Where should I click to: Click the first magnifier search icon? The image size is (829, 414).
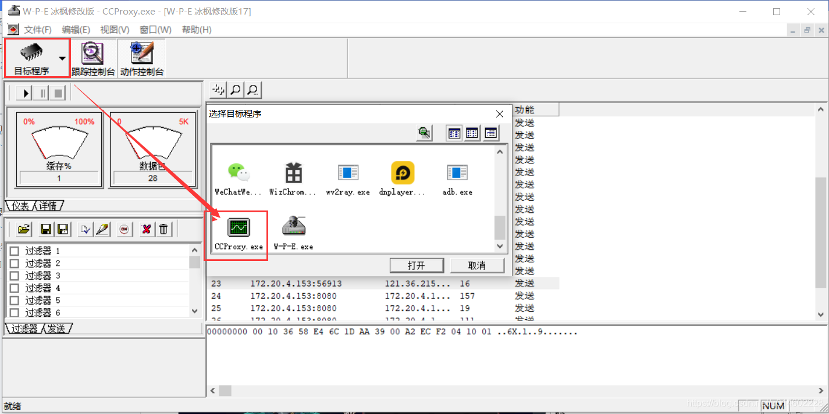coord(236,90)
